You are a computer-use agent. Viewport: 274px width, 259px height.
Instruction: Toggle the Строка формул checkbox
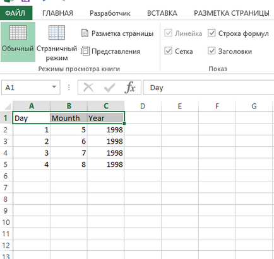click(211, 33)
